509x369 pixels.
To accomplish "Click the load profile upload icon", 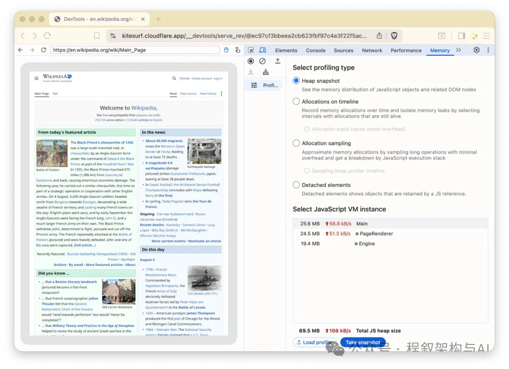I will coord(278,61).
